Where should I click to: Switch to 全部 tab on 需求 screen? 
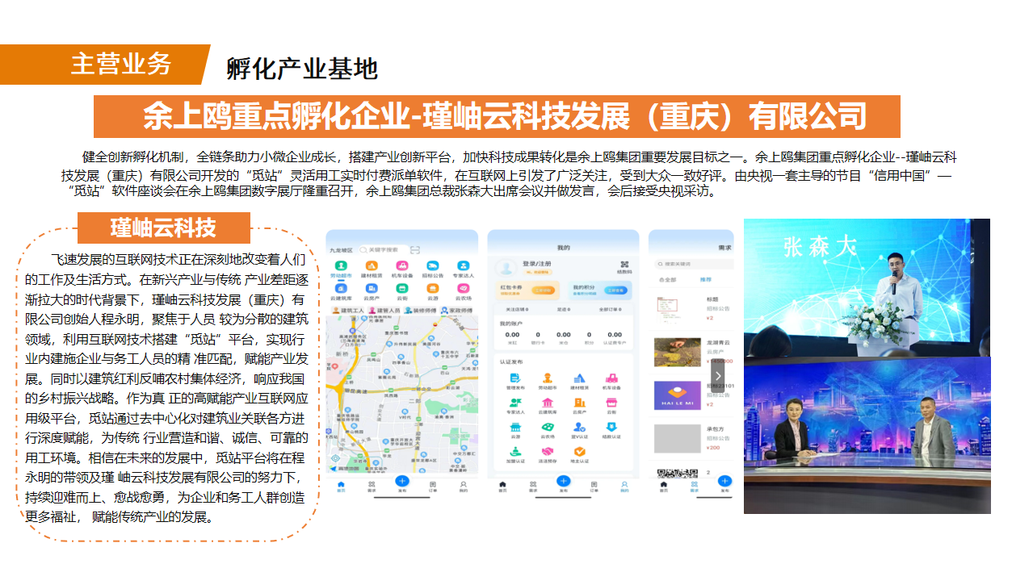[668, 280]
